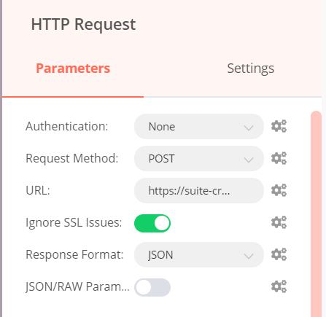Viewport: 326px width, 317px height.
Task: Expand the Authentication dropdown showing None
Action: pyautogui.click(x=199, y=127)
